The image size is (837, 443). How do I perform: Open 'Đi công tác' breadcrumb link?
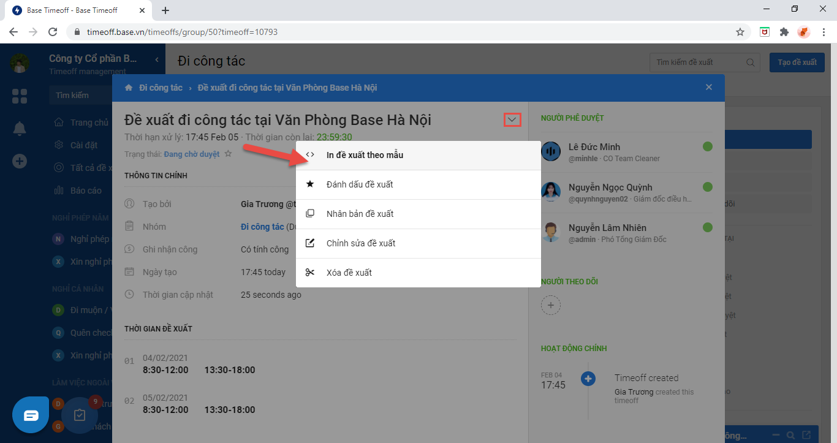click(x=161, y=88)
